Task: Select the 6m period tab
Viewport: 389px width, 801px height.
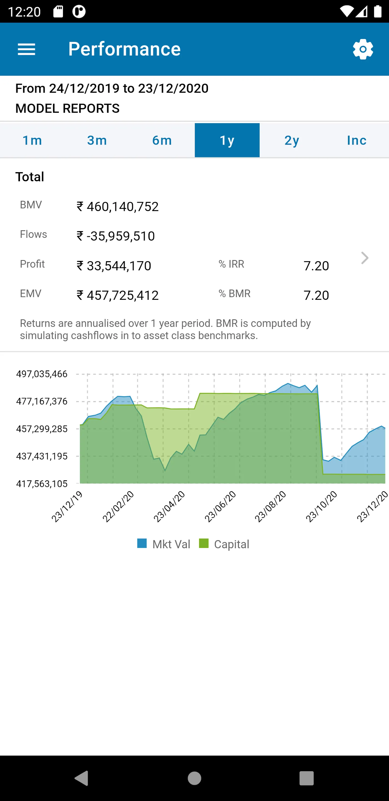Action: click(x=162, y=140)
